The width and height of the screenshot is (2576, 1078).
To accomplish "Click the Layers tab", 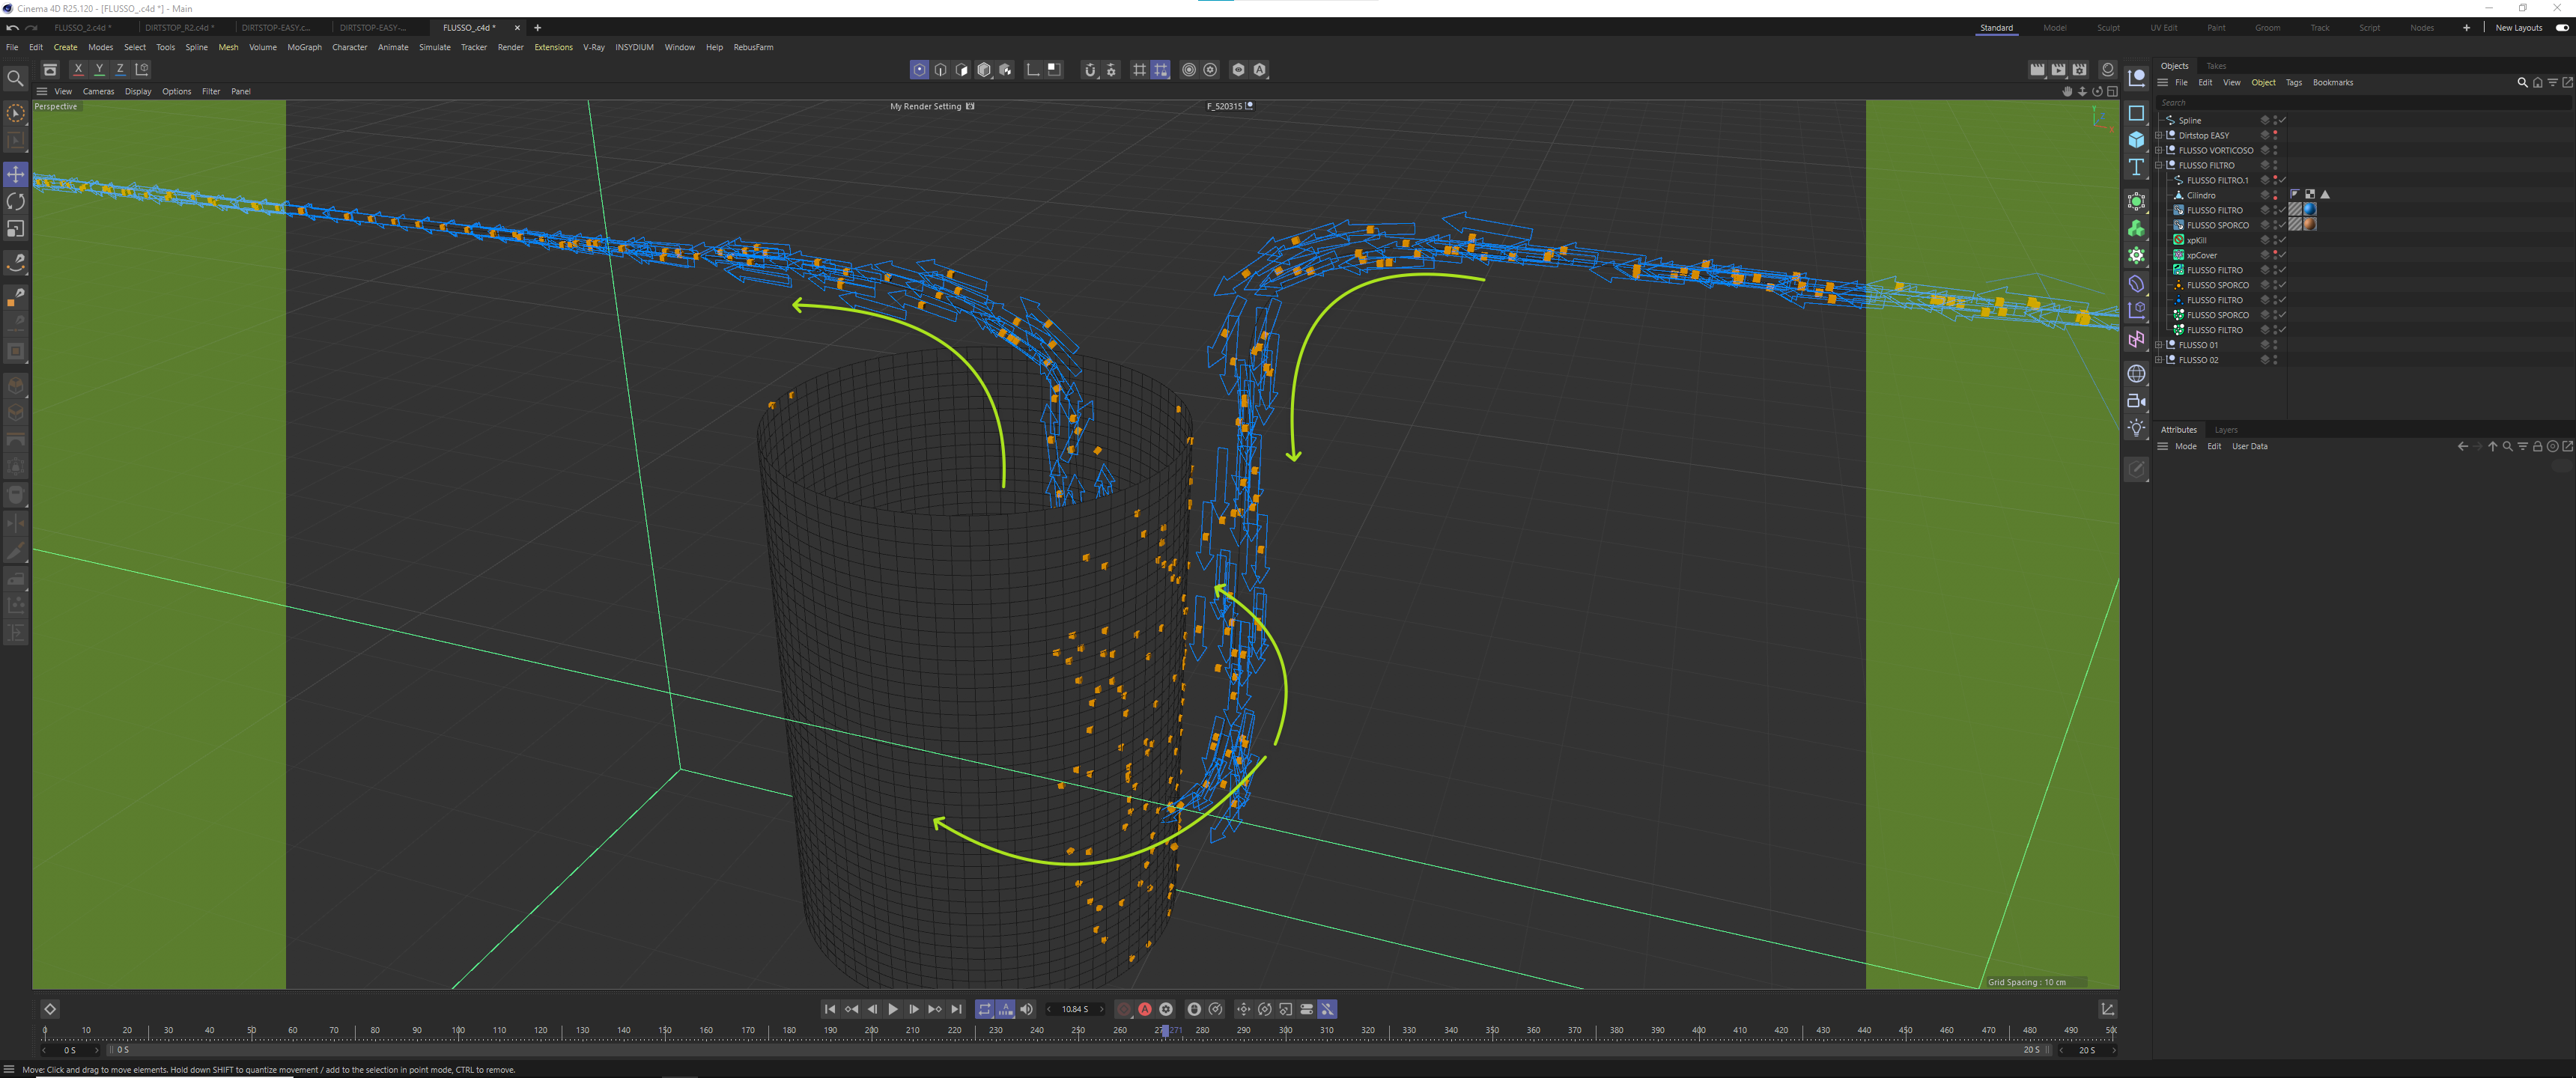I will [2226, 430].
